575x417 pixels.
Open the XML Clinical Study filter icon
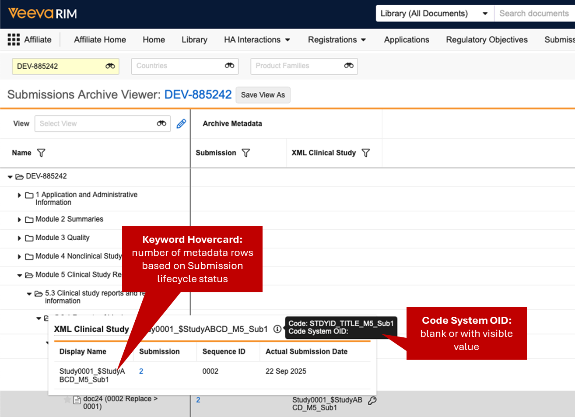click(366, 153)
